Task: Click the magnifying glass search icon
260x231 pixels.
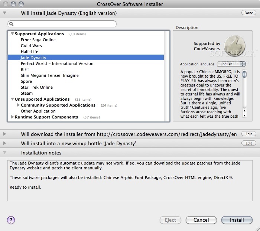Action: click(x=11, y=24)
